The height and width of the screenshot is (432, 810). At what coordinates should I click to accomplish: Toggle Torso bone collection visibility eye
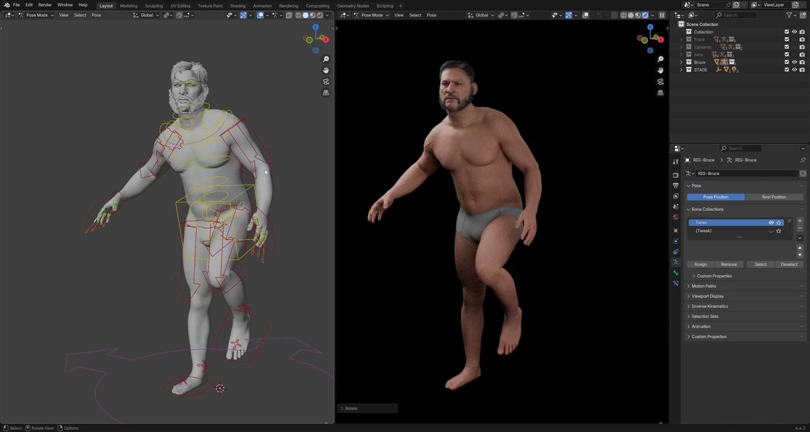tap(771, 222)
